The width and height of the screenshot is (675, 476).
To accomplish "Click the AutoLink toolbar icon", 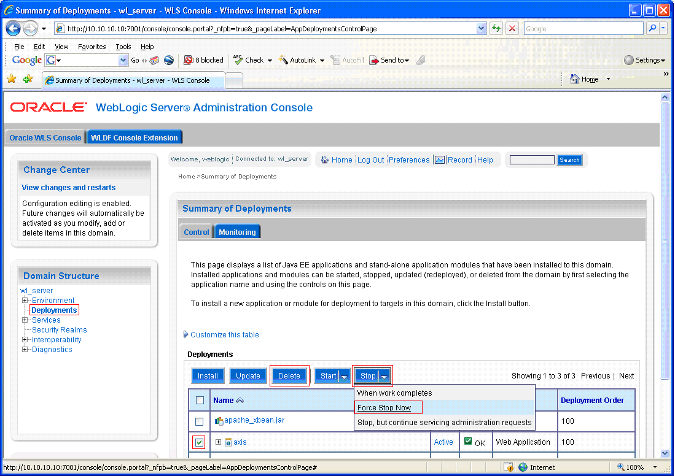I will [x=283, y=60].
